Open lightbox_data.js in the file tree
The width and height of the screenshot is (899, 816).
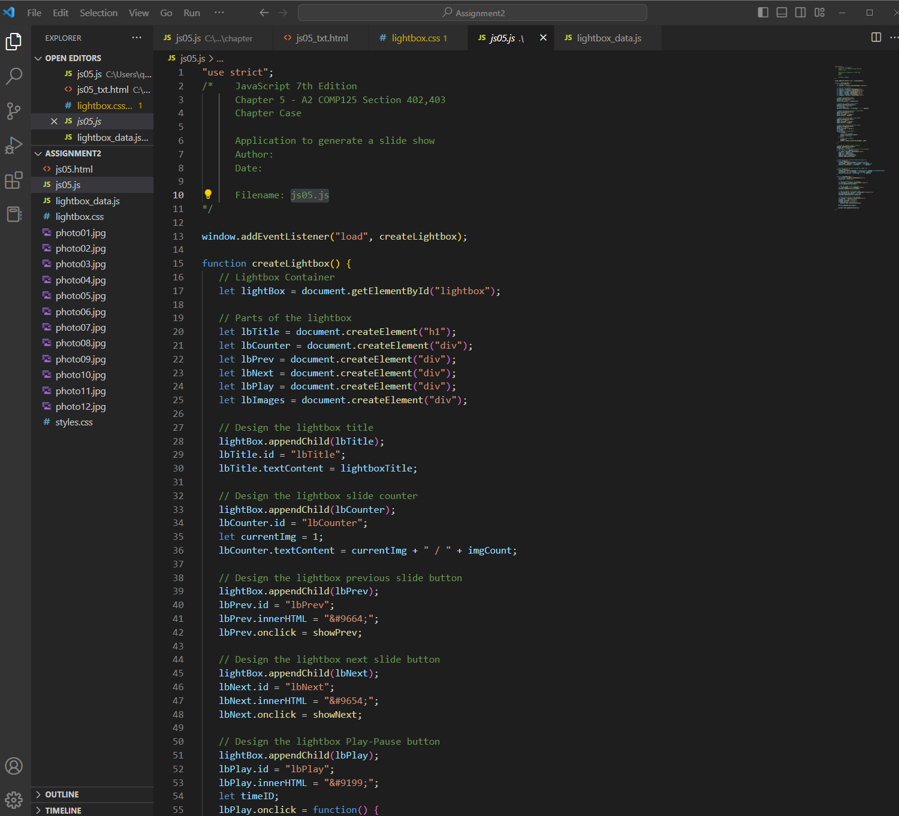click(x=92, y=201)
